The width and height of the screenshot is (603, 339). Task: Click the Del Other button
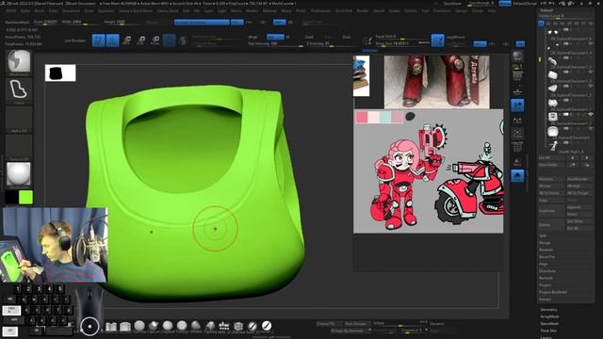click(x=579, y=221)
